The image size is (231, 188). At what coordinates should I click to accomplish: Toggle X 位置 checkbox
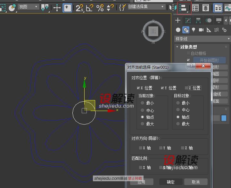(138, 88)
